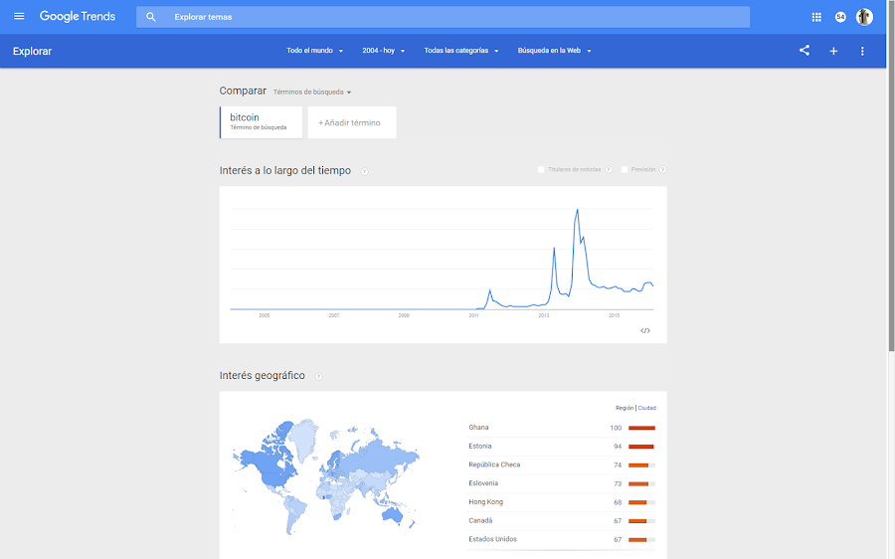The height and width of the screenshot is (559, 895).
Task: Click the orange bar for Hong Kong's 68 score
Action: click(x=637, y=502)
